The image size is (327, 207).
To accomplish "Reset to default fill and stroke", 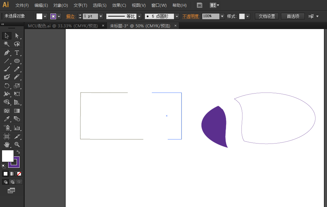I will pyautogui.click(x=3, y=166).
